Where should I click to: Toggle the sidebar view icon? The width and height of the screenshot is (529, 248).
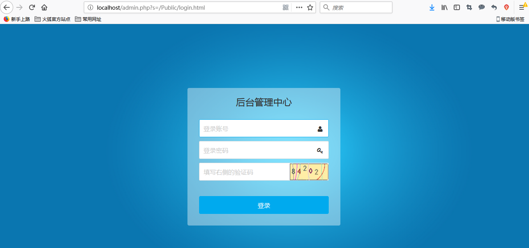coord(457,7)
